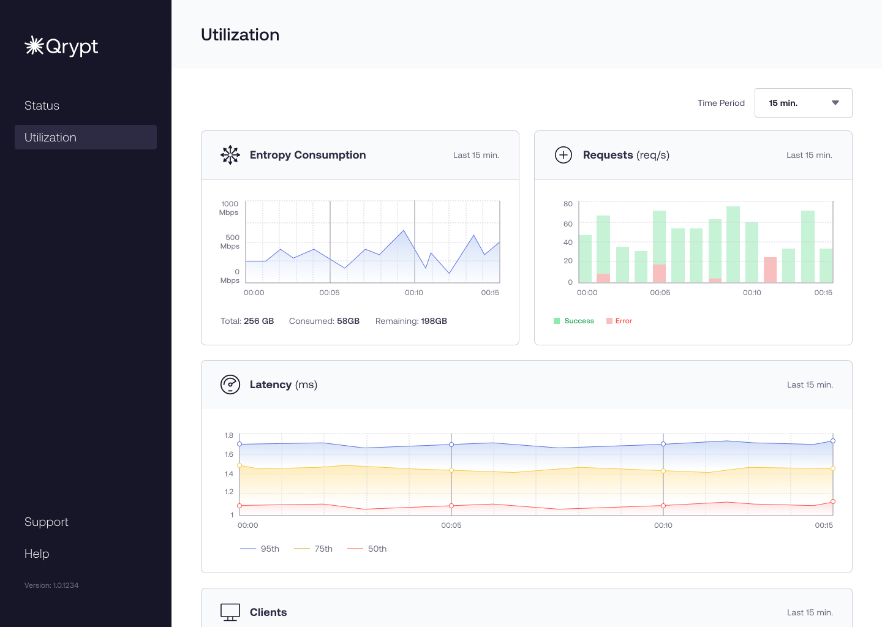Open the Support page
Screen dimensions: 882x627
point(47,522)
